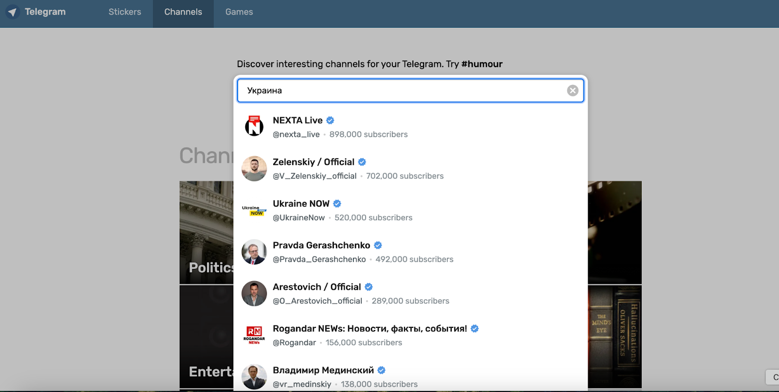This screenshot has height=392, width=779.
Task: Open Arestovich Official avatar photo
Action: click(x=254, y=294)
